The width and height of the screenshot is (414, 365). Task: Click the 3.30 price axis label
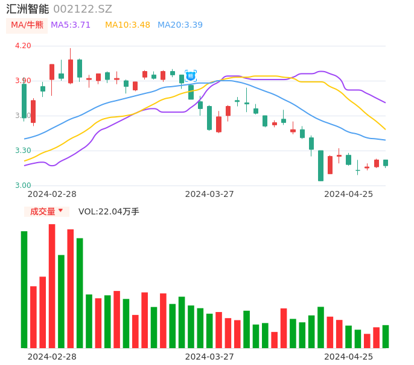pos(22,151)
